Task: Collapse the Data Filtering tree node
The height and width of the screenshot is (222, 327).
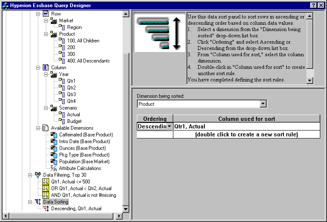Action: 30,175
